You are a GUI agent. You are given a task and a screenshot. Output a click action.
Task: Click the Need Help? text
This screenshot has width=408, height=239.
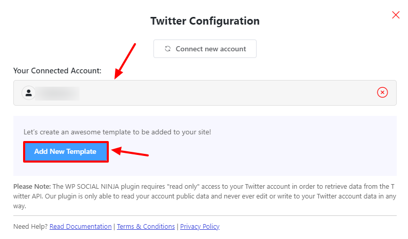(30, 227)
